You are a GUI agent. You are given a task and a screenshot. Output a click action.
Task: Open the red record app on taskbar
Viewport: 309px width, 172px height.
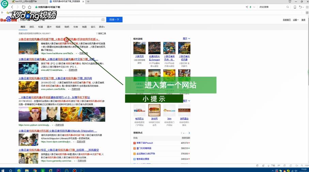[75, 170]
